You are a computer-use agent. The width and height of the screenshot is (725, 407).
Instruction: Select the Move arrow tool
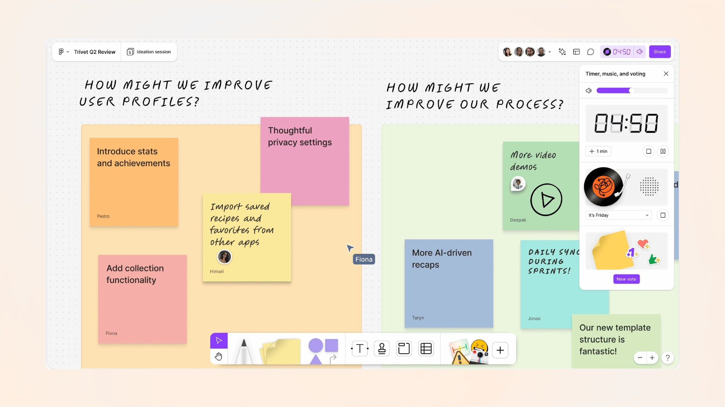219,341
